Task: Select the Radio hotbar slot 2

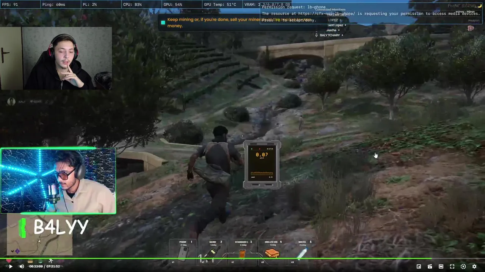Action: (x=213, y=252)
